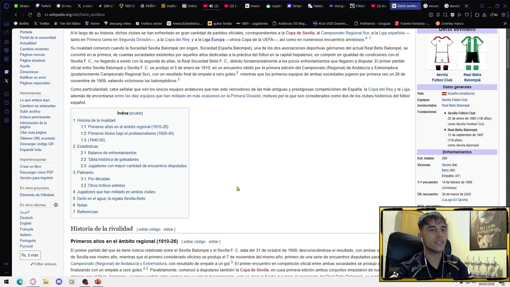
Task: Open sidebar three-dots setup menu
Action: (6, 273)
